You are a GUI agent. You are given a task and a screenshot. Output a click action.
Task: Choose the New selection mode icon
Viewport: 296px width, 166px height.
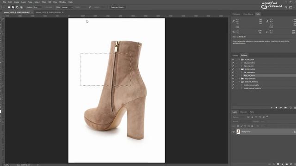tap(9, 7)
